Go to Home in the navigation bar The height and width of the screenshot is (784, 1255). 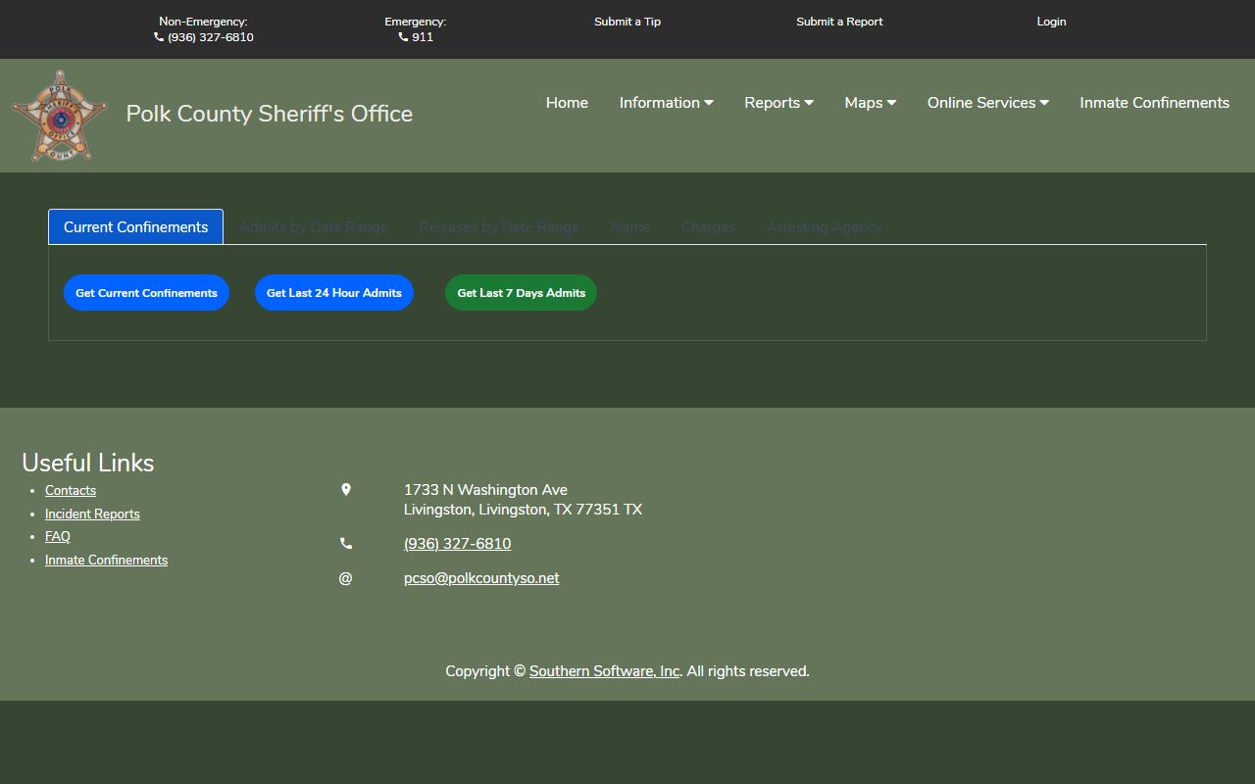tap(567, 103)
